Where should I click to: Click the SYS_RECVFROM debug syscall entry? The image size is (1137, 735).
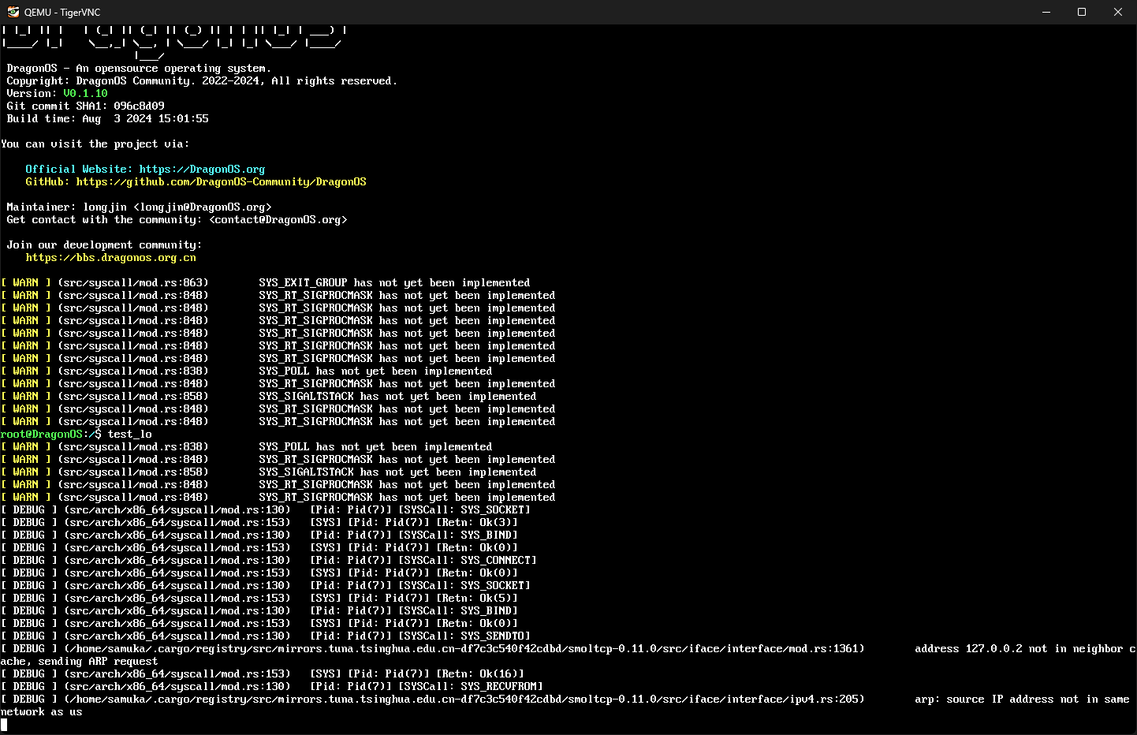501,687
